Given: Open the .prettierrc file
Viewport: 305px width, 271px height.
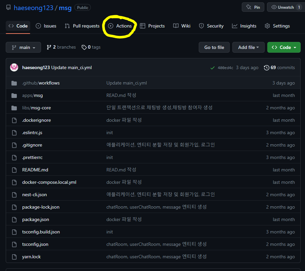Looking at the screenshot, I should [x=32, y=158].
